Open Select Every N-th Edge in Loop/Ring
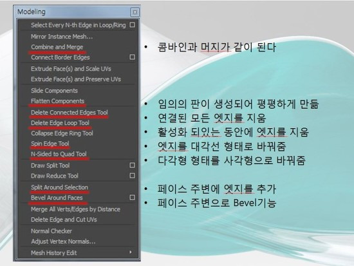This screenshot has width=354, height=266. 79,25
